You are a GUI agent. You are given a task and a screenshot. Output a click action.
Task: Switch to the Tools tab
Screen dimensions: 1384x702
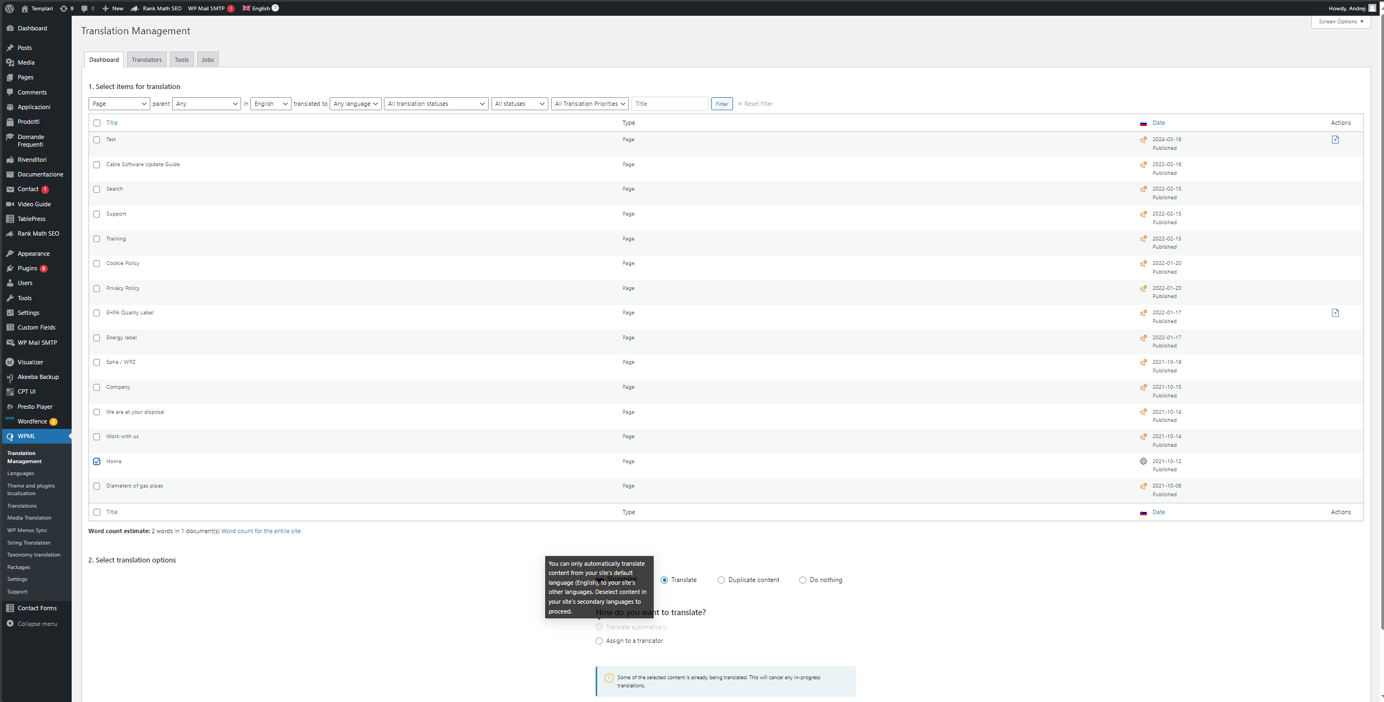181,60
